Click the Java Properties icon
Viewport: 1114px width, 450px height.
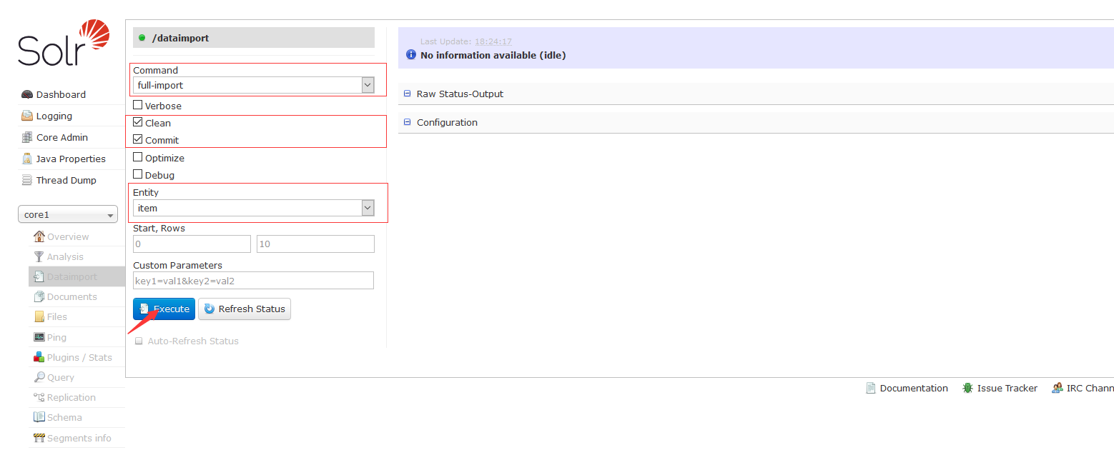tap(27, 159)
